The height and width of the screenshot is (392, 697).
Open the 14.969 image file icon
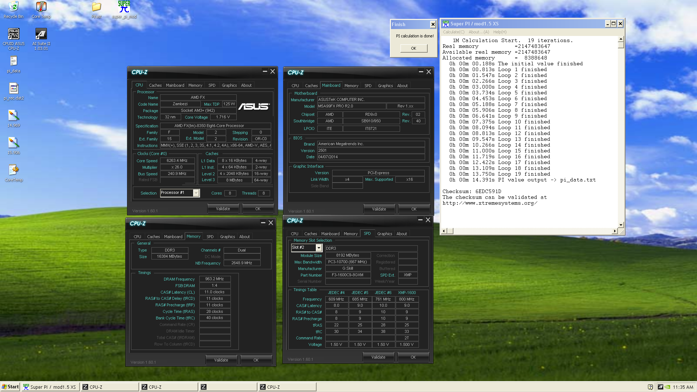click(13, 119)
